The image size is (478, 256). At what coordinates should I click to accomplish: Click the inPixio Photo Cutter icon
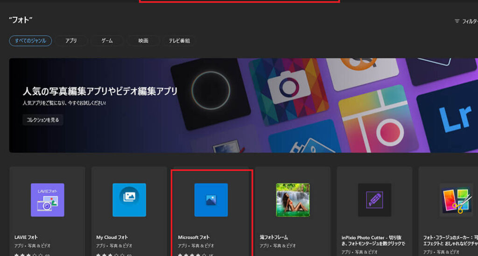click(374, 200)
